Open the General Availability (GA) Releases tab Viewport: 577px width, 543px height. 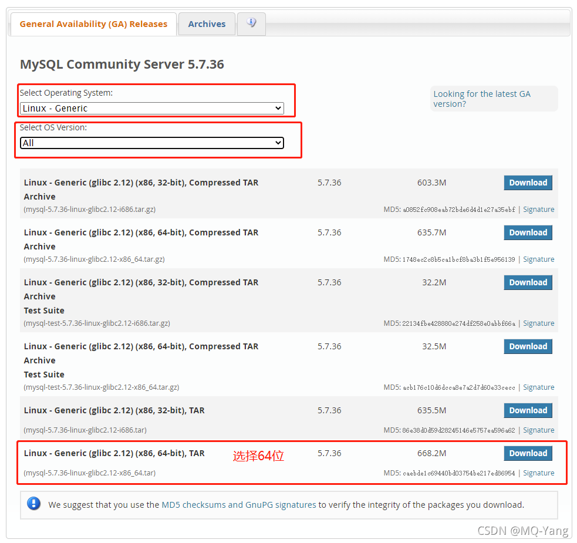pyautogui.click(x=93, y=24)
